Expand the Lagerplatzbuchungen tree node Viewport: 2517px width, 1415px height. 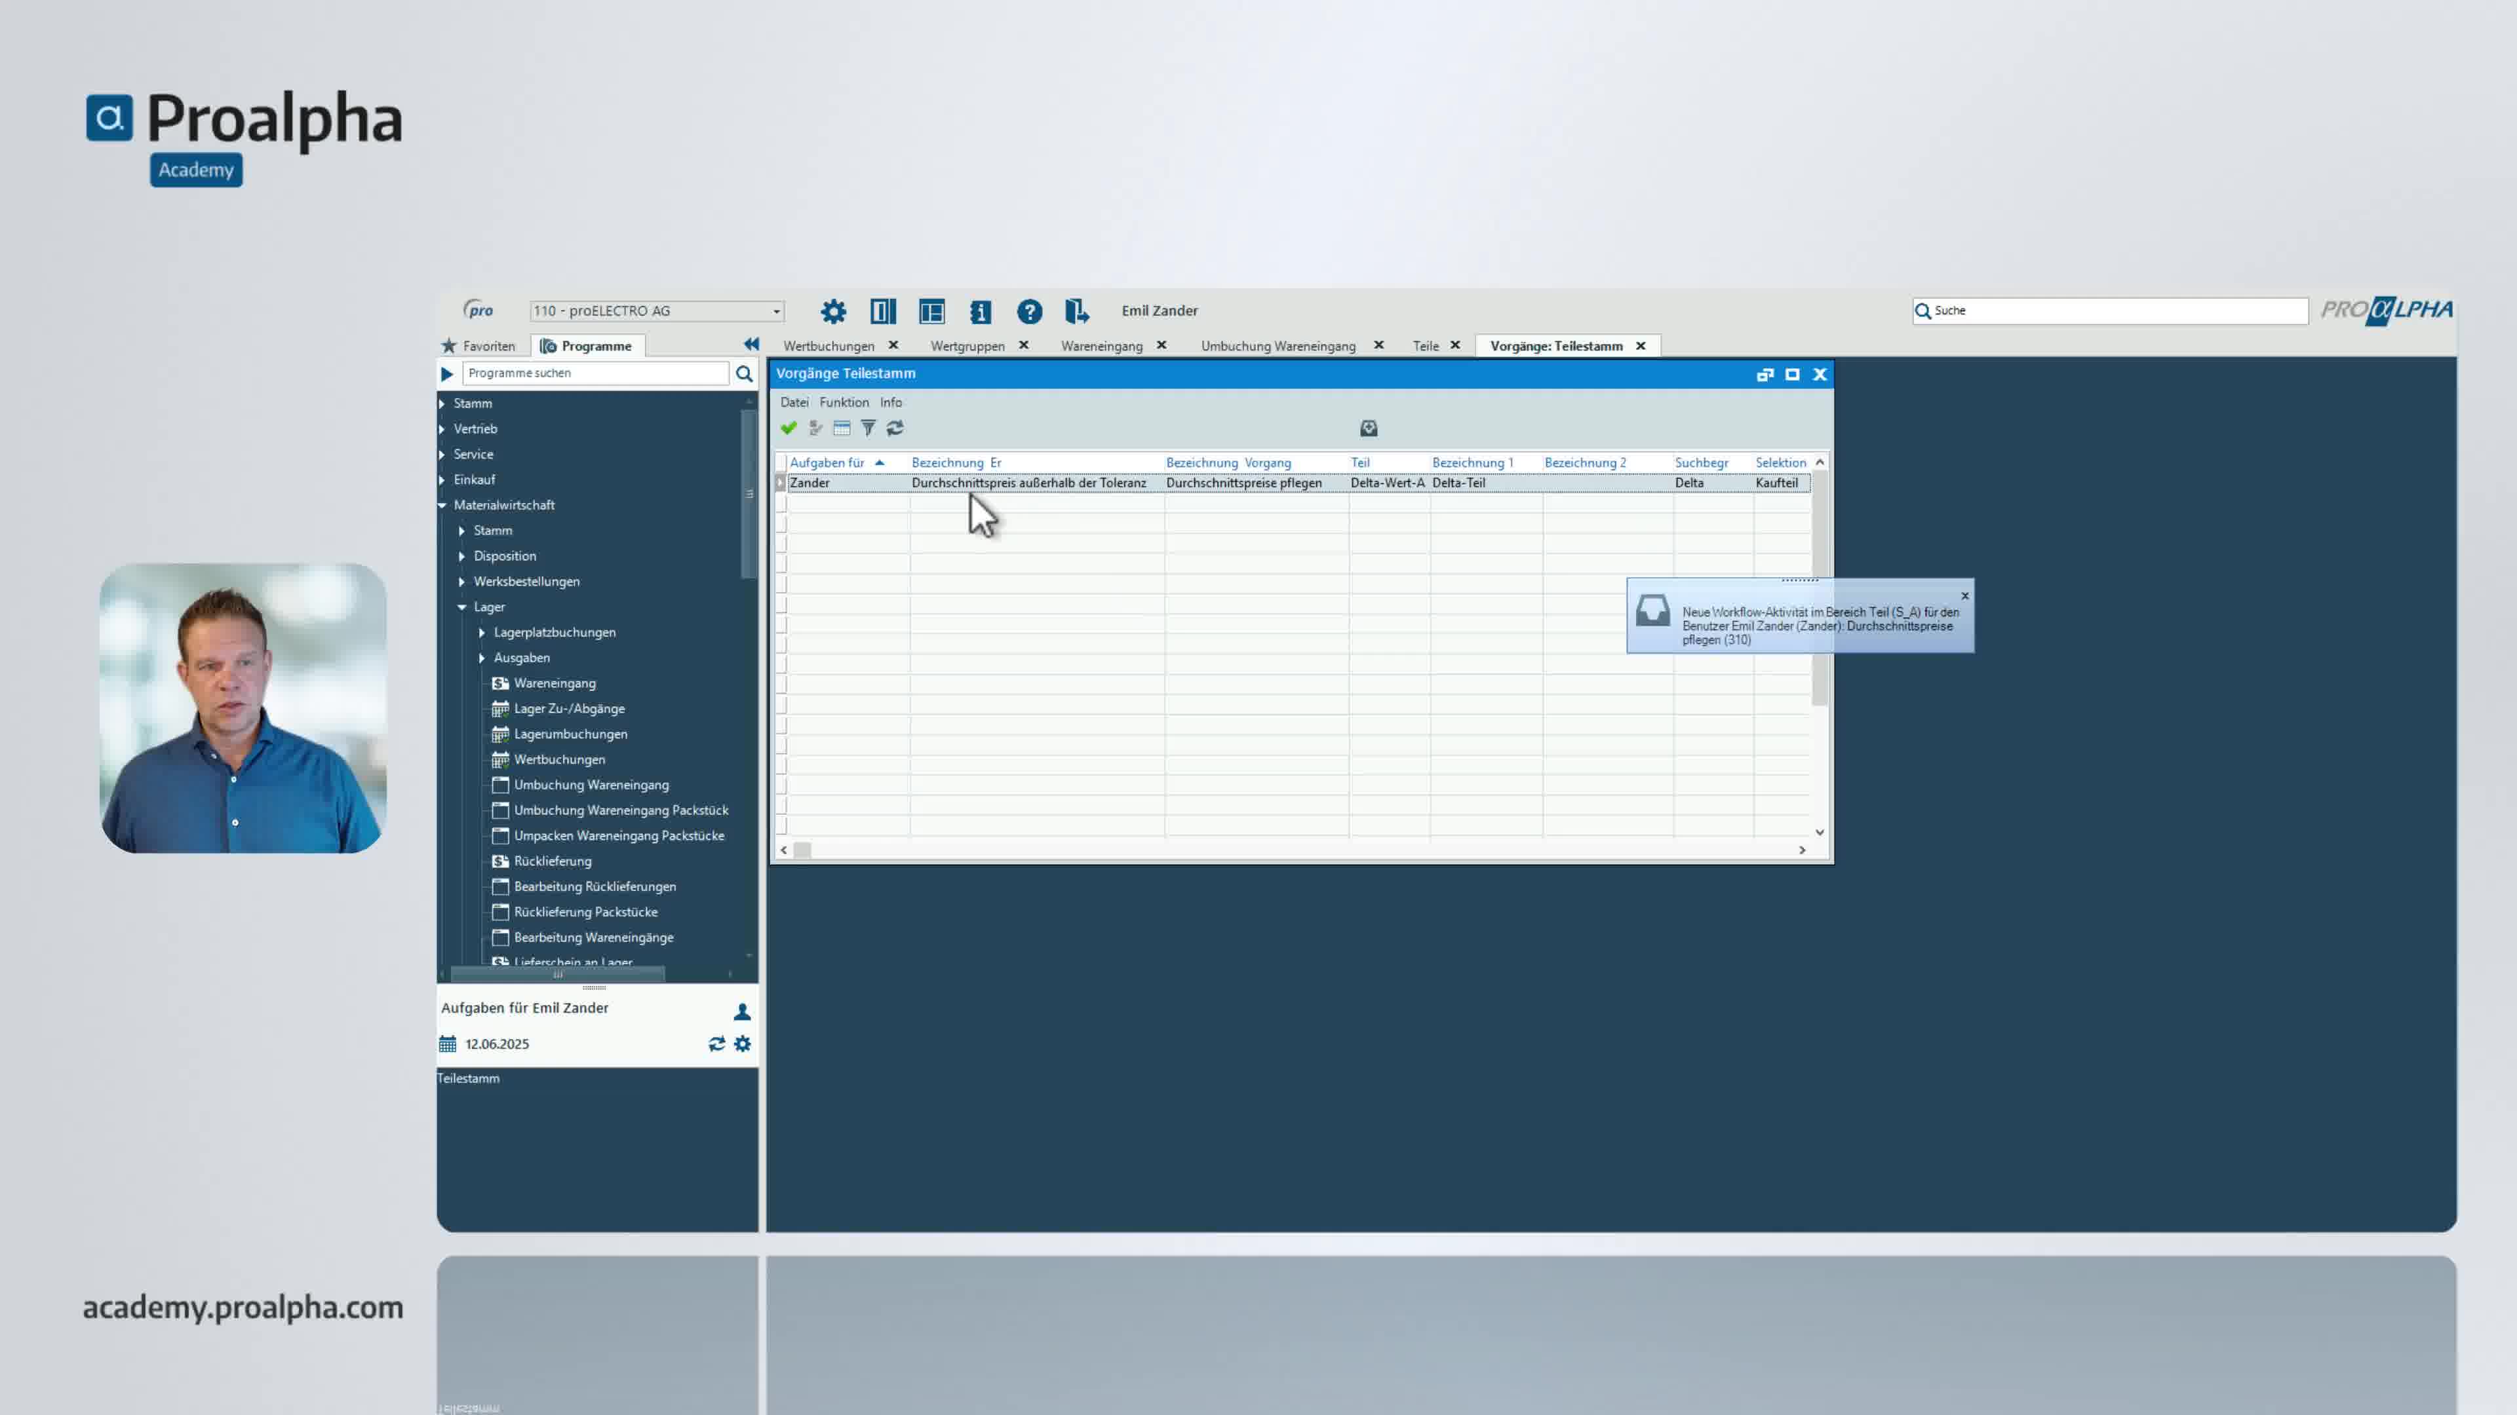pos(482,633)
